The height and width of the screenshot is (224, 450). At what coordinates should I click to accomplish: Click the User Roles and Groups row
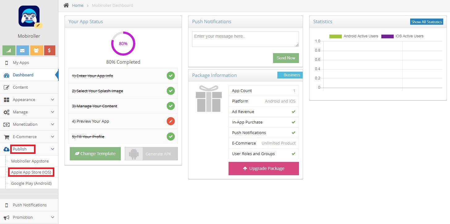[x=264, y=154]
